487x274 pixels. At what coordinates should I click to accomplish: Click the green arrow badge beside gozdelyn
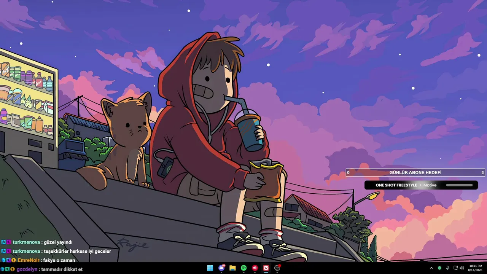8,269
